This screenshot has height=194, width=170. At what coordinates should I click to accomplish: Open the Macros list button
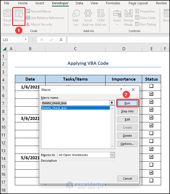[19, 17]
